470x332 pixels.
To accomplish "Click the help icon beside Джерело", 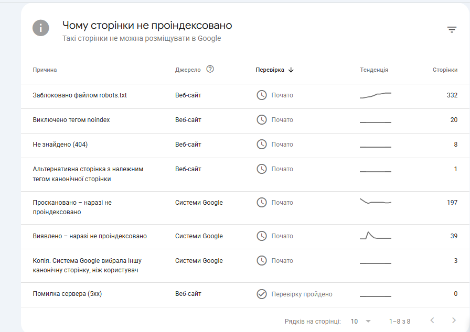I will tap(210, 69).
